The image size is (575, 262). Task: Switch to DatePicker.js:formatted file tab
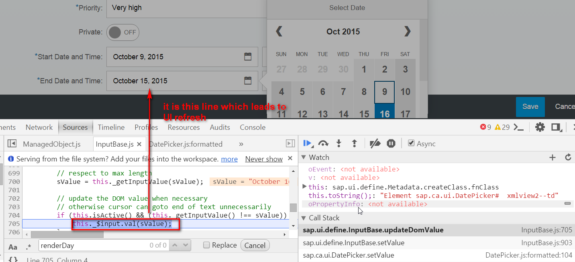[x=186, y=144]
